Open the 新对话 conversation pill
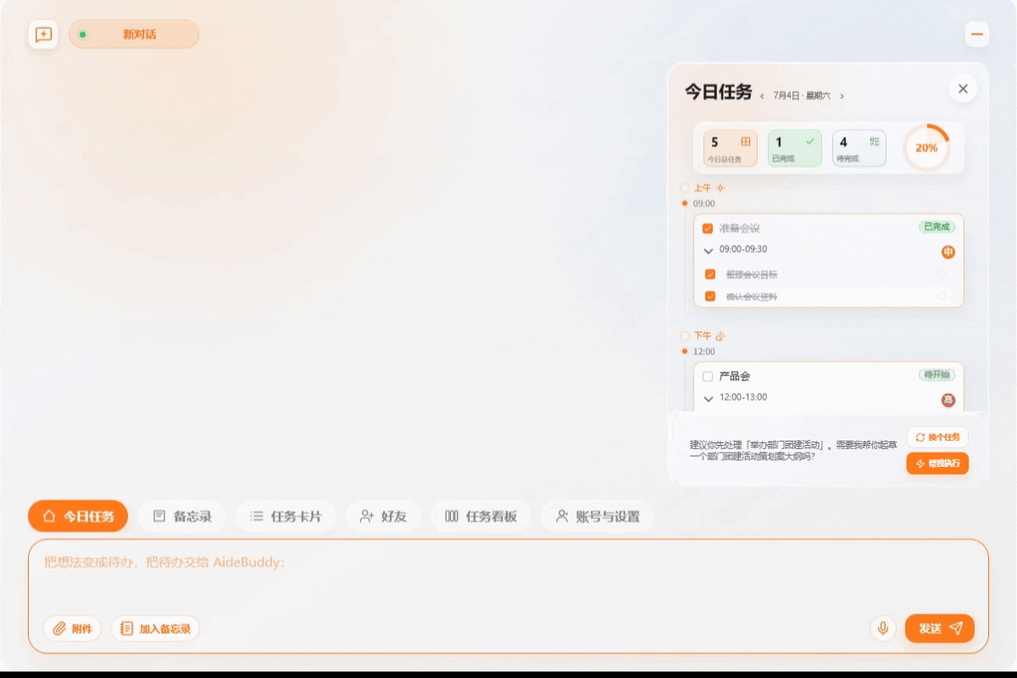This screenshot has height=678, width=1017. click(x=134, y=35)
